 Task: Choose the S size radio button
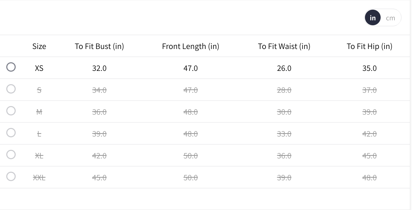(x=11, y=89)
